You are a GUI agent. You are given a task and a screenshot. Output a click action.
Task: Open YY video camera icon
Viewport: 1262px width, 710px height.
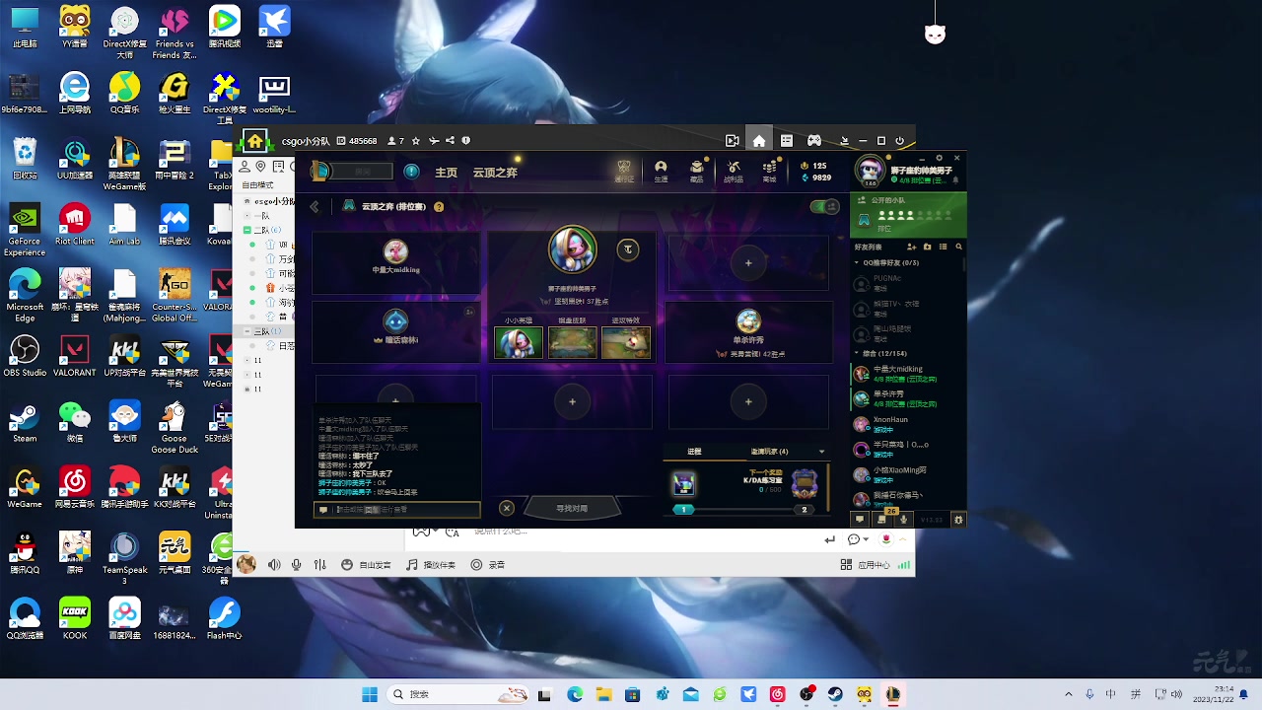click(732, 141)
